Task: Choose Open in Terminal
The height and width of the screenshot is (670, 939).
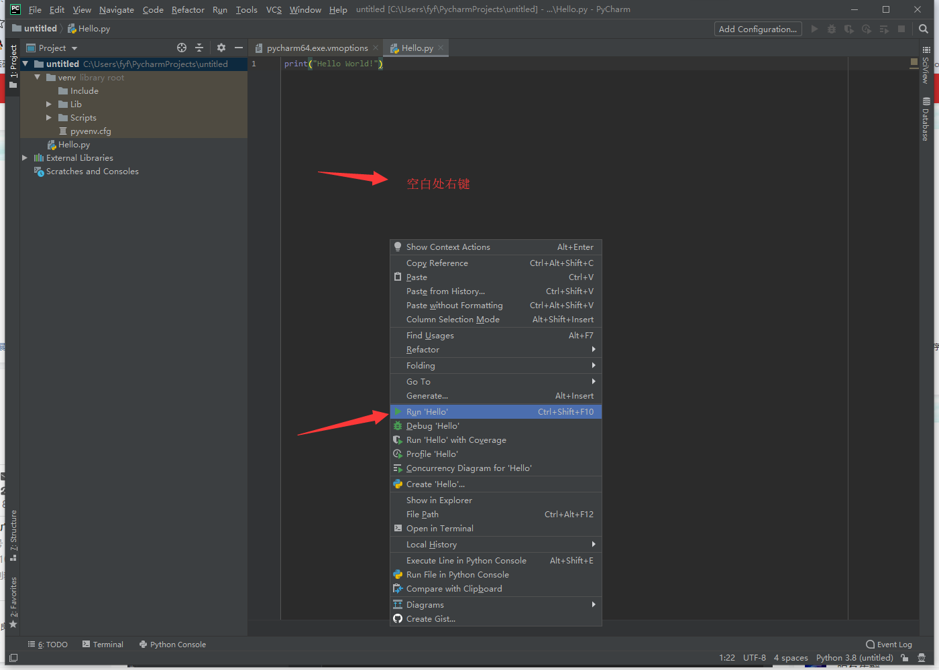Action: 496,528
